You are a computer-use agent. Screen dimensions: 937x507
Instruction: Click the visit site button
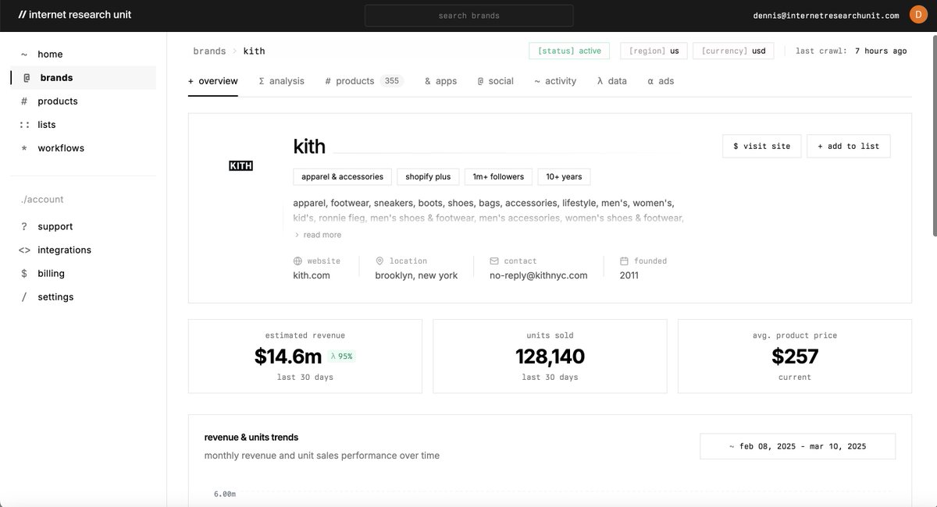coord(761,146)
